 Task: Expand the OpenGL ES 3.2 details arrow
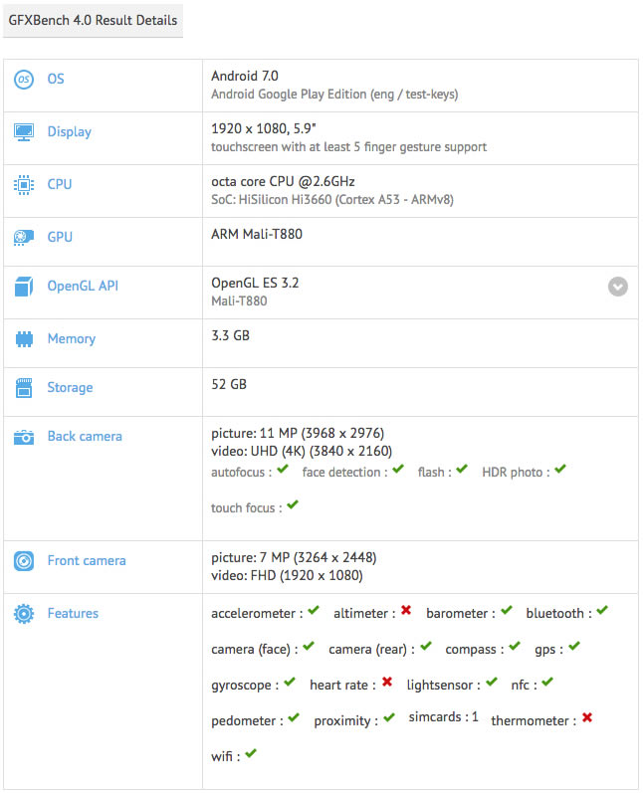(618, 287)
